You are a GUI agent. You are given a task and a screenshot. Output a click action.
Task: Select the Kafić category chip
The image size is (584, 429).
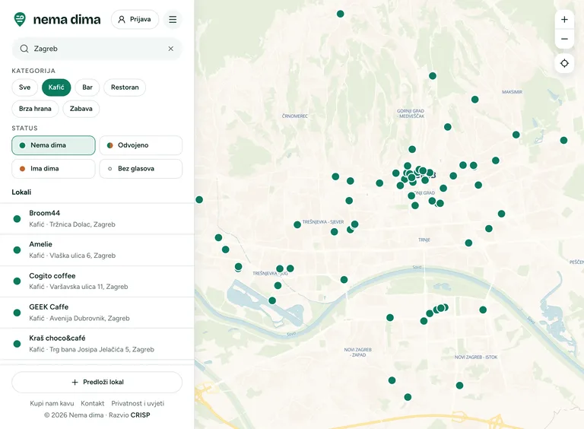(x=56, y=87)
